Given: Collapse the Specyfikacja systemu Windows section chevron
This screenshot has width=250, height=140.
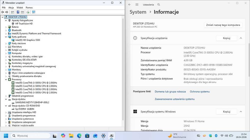Looking at the screenshot, I should 241,112.
